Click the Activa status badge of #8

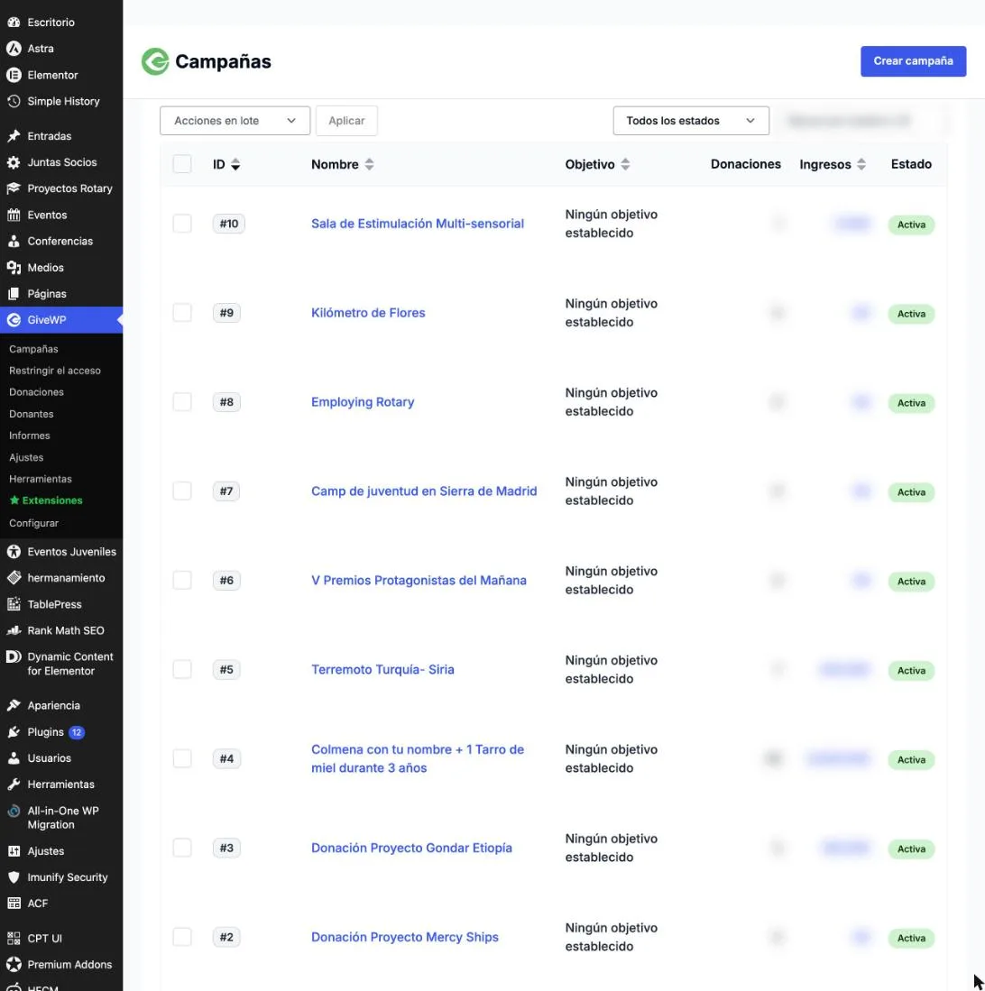[910, 402]
